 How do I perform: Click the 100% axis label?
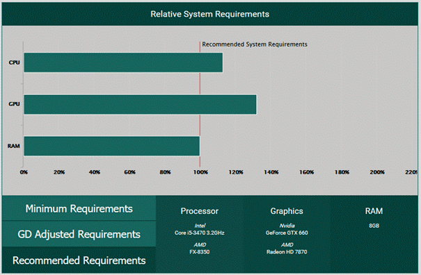pos(200,172)
